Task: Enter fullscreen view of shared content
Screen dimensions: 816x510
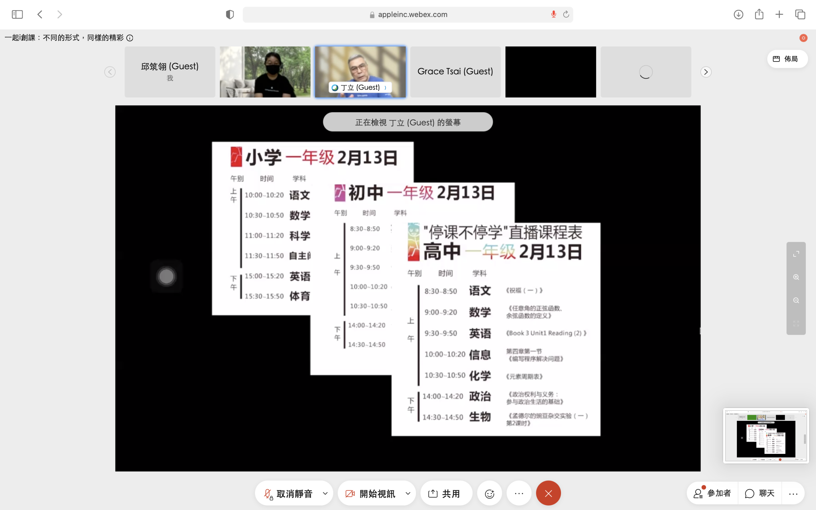Action: (x=796, y=254)
